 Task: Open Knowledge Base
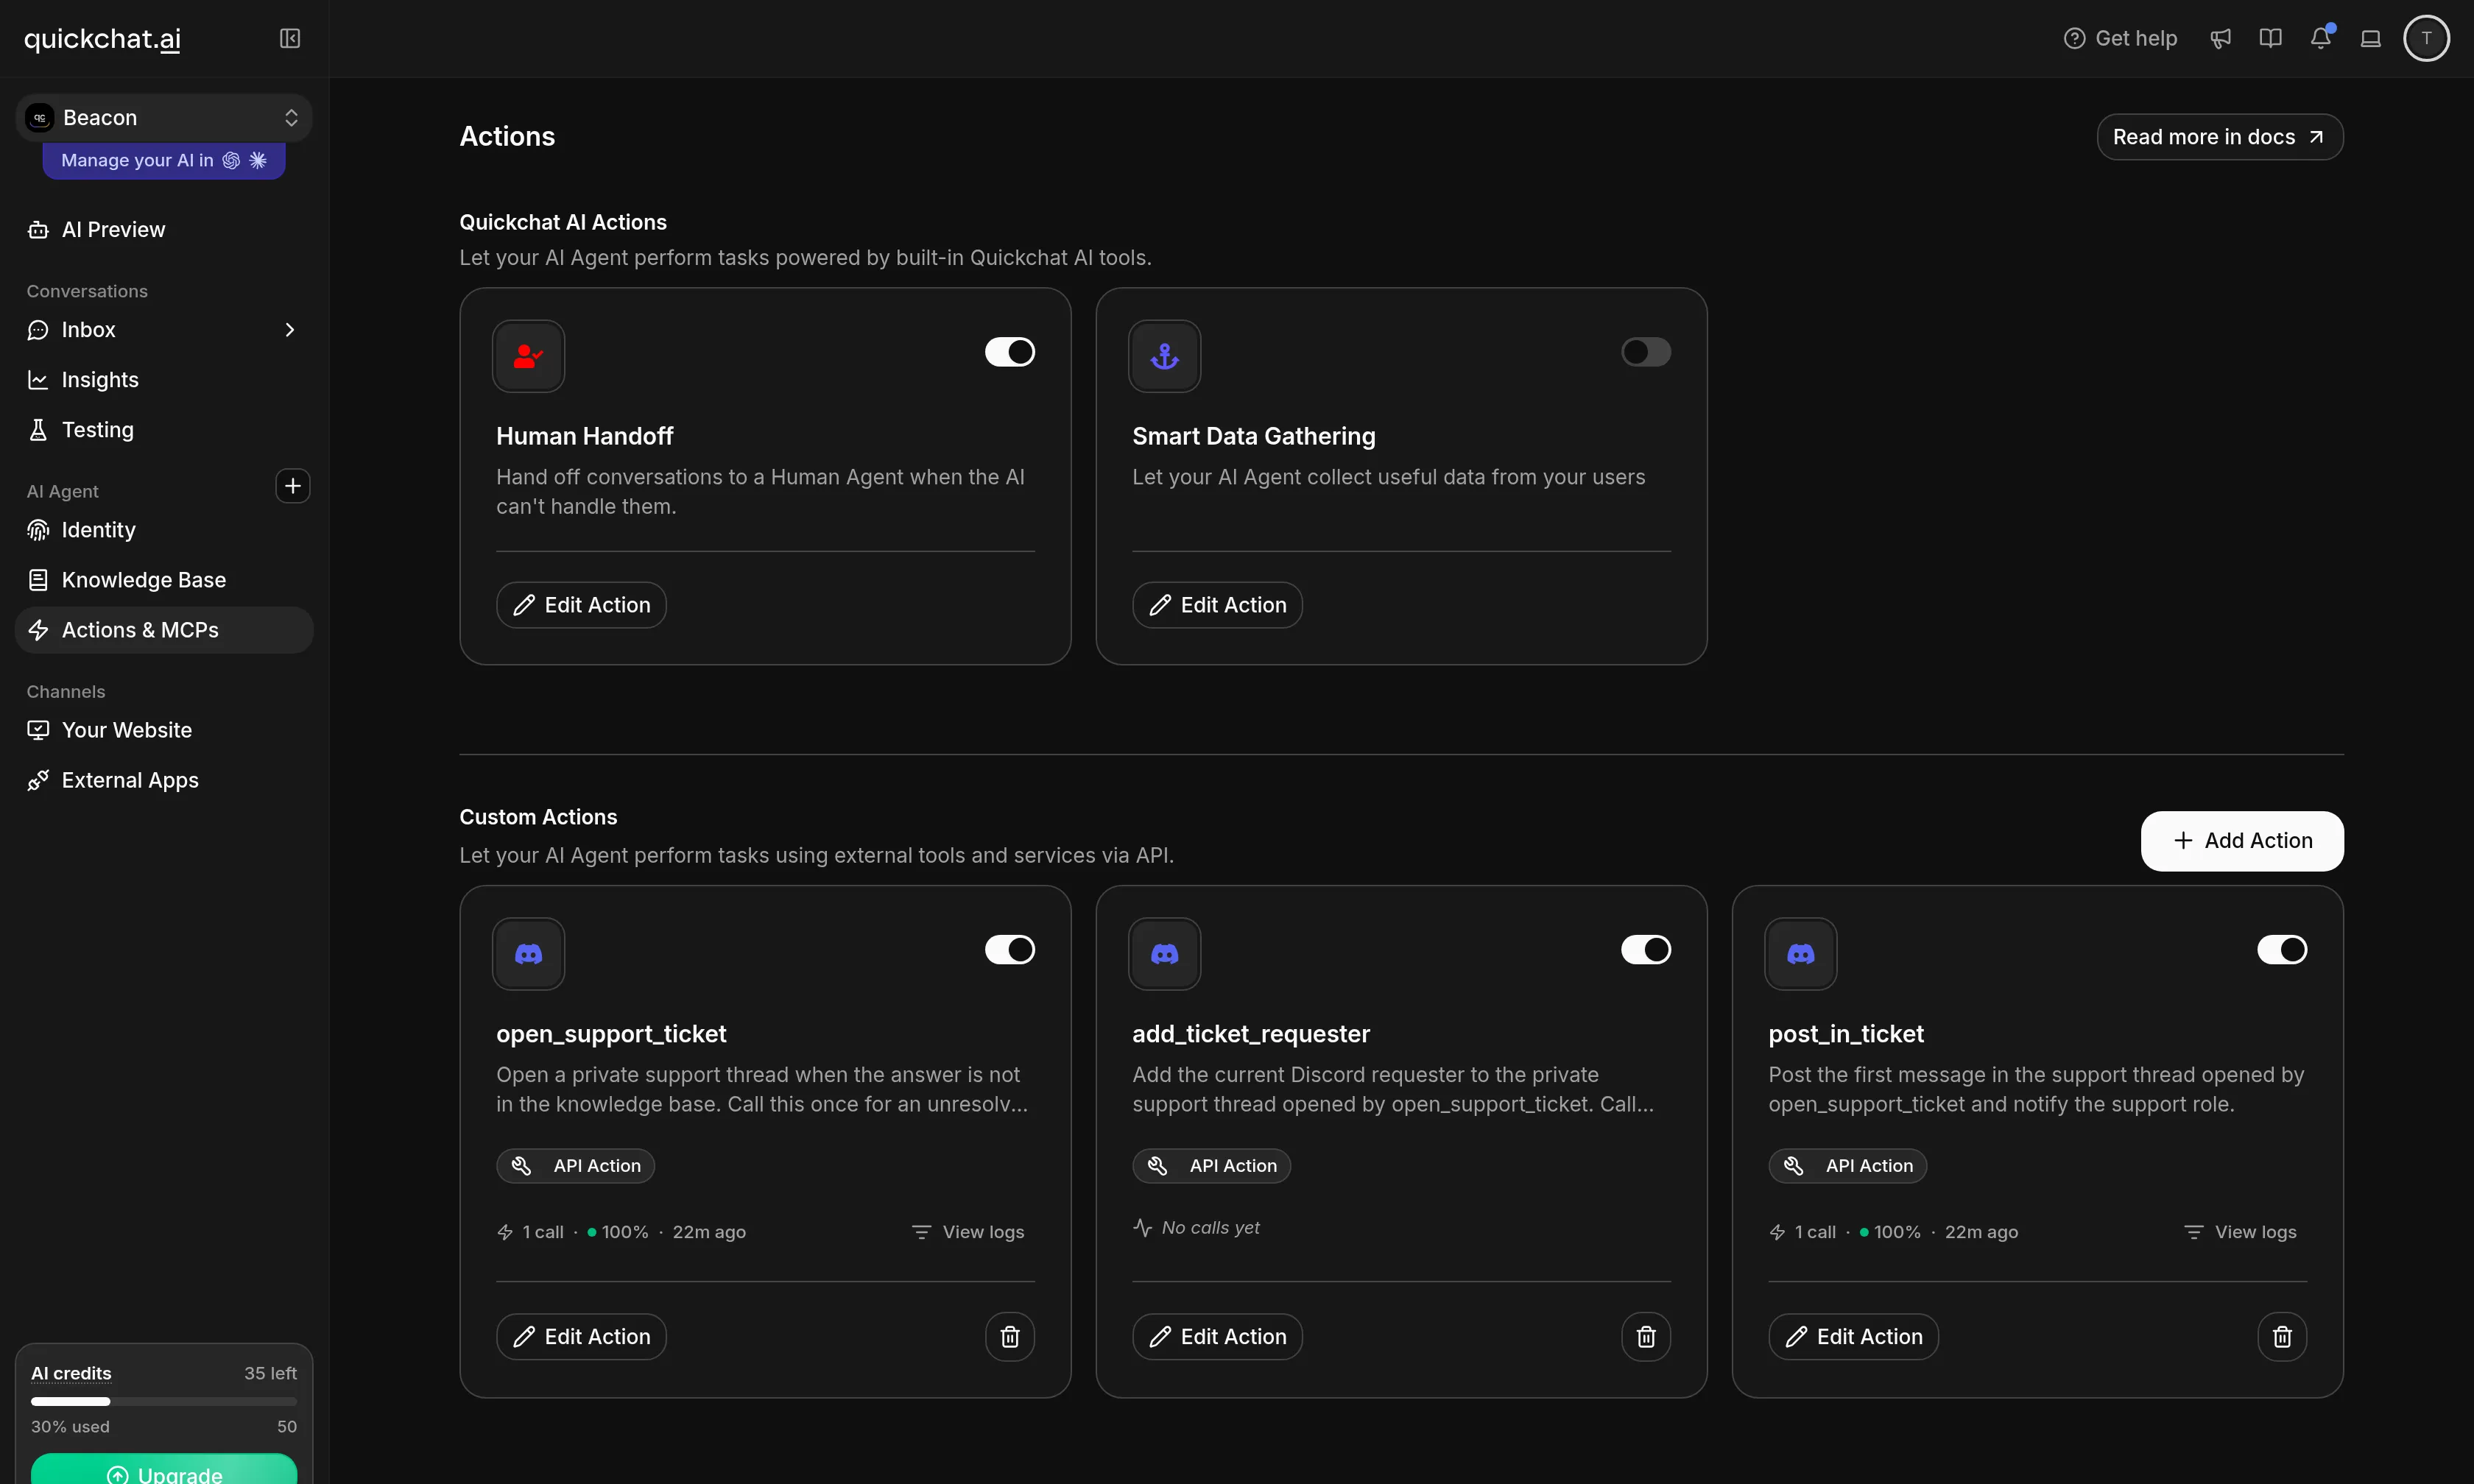[x=164, y=580]
